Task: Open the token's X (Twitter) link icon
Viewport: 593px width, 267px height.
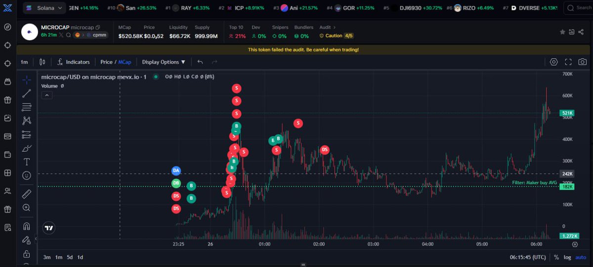Action: 61,35
